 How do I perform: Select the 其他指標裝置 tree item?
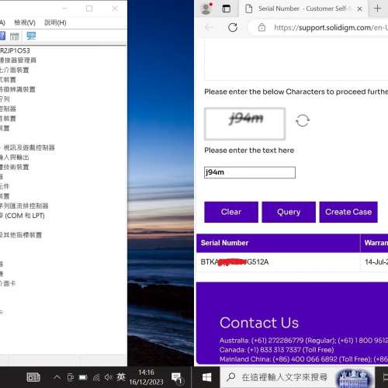coord(21,235)
